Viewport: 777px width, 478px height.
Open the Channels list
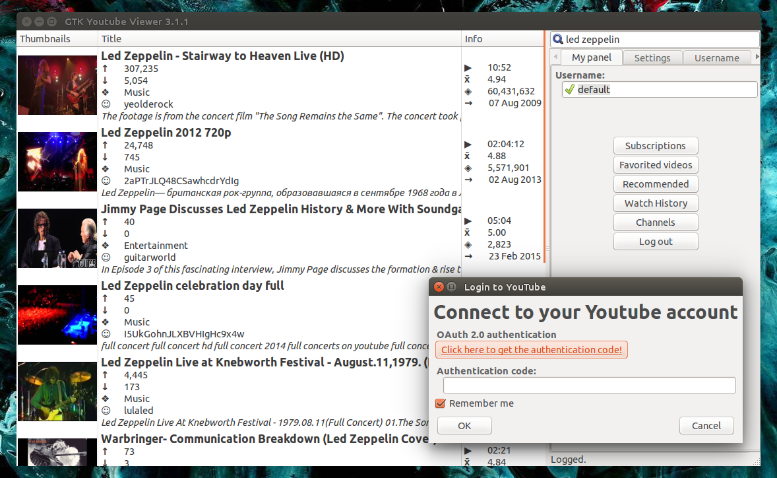pos(656,222)
